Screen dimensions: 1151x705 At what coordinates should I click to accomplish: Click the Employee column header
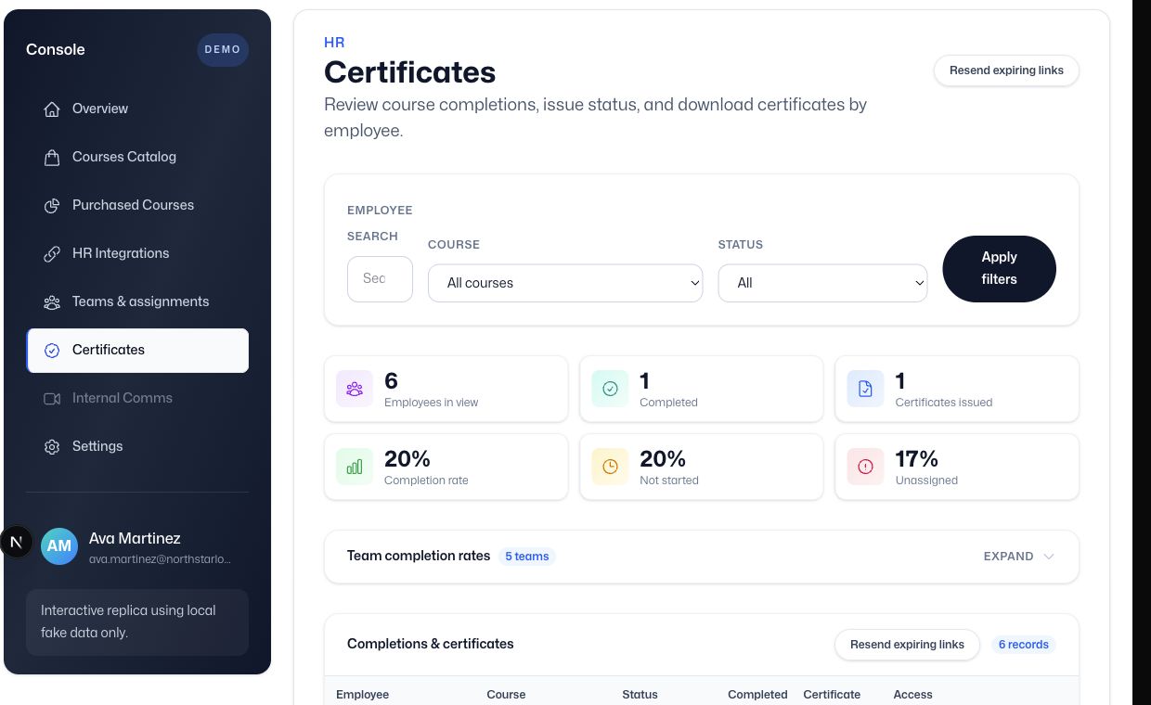coord(362,694)
